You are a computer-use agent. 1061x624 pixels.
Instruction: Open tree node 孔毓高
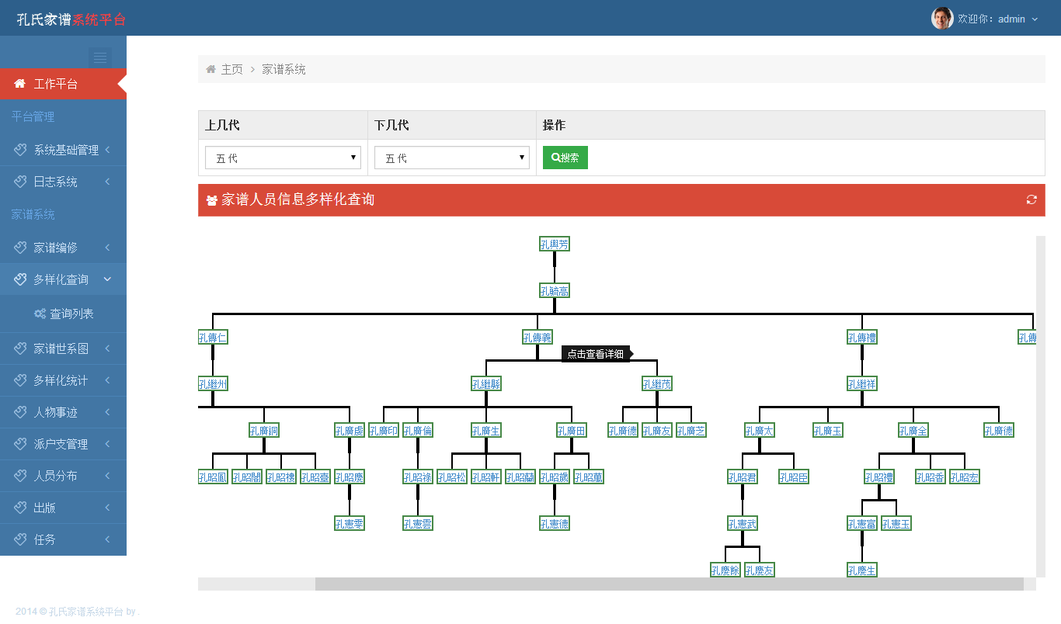pyautogui.click(x=555, y=291)
